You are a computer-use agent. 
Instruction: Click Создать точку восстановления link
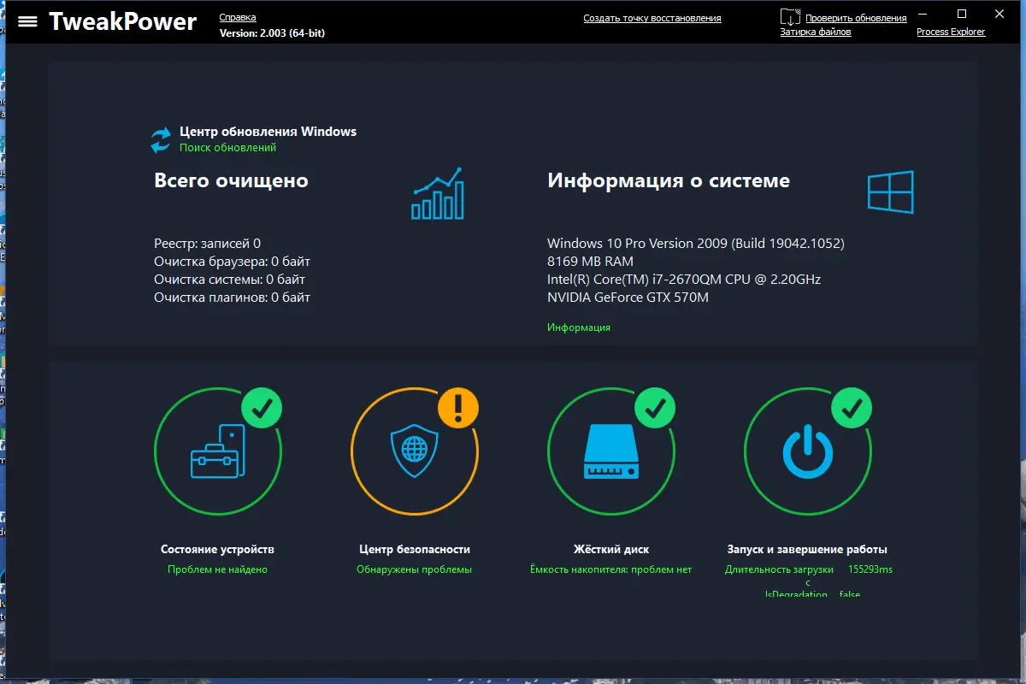point(652,18)
